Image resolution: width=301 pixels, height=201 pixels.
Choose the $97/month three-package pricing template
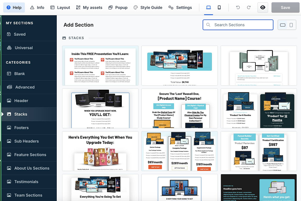point(180,151)
